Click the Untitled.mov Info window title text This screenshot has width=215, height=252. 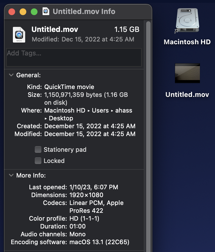point(84,11)
